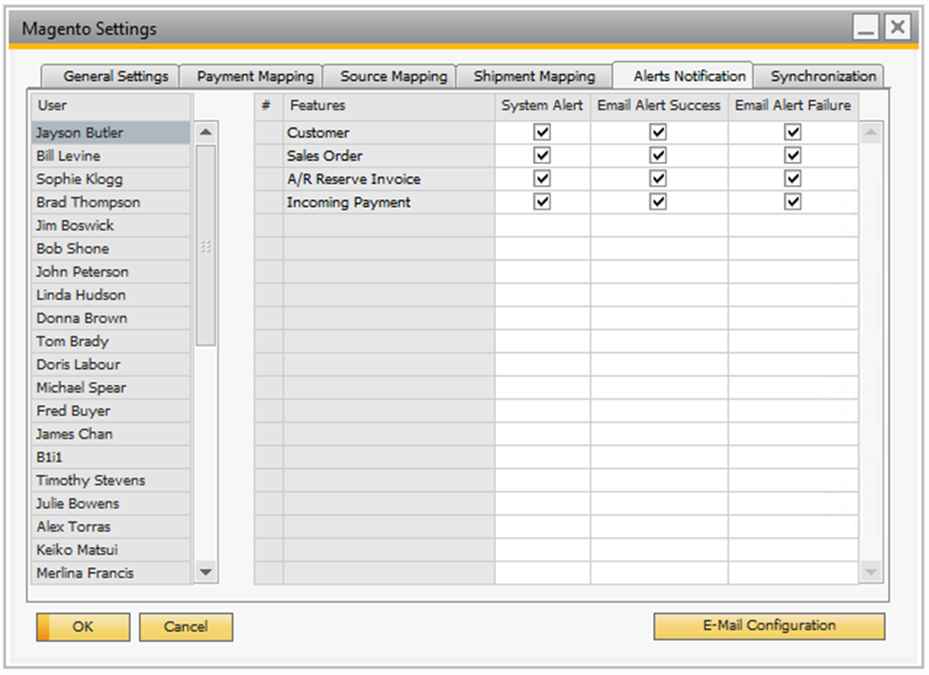
Task: Click the features table scroll-down arrow
Action: (870, 572)
